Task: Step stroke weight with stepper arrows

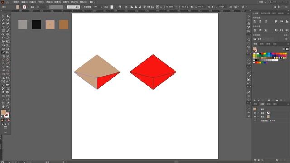Action: pos(38,7)
